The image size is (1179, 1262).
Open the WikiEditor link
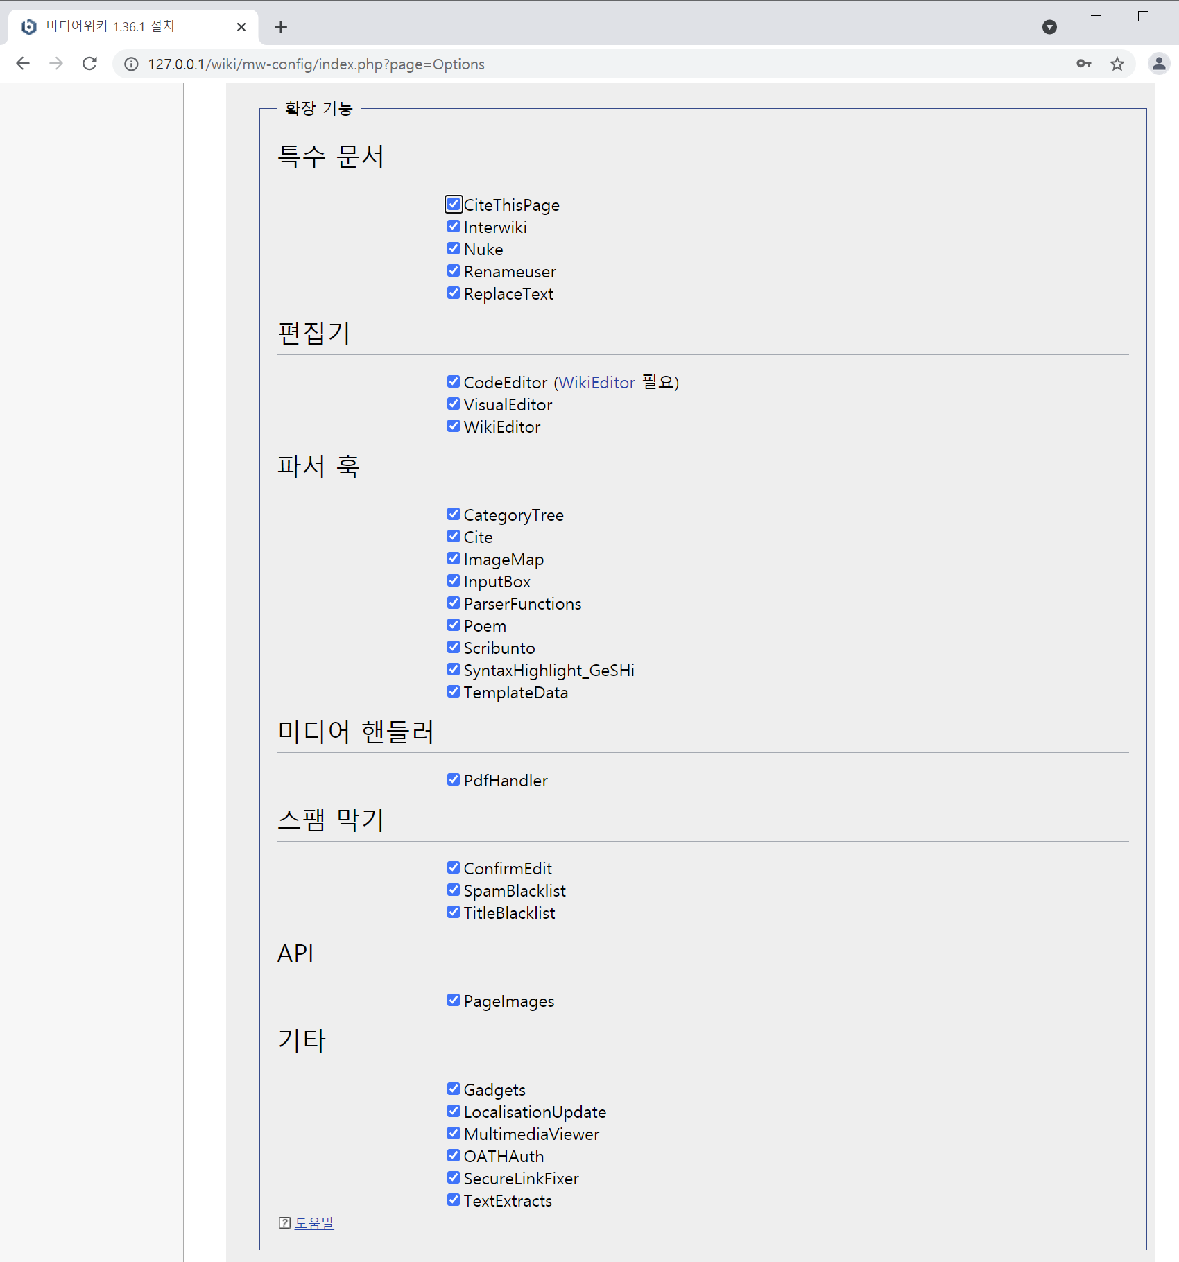click(596, 382)
